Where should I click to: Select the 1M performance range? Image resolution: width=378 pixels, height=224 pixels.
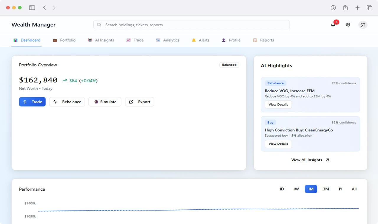coord(311,189)
